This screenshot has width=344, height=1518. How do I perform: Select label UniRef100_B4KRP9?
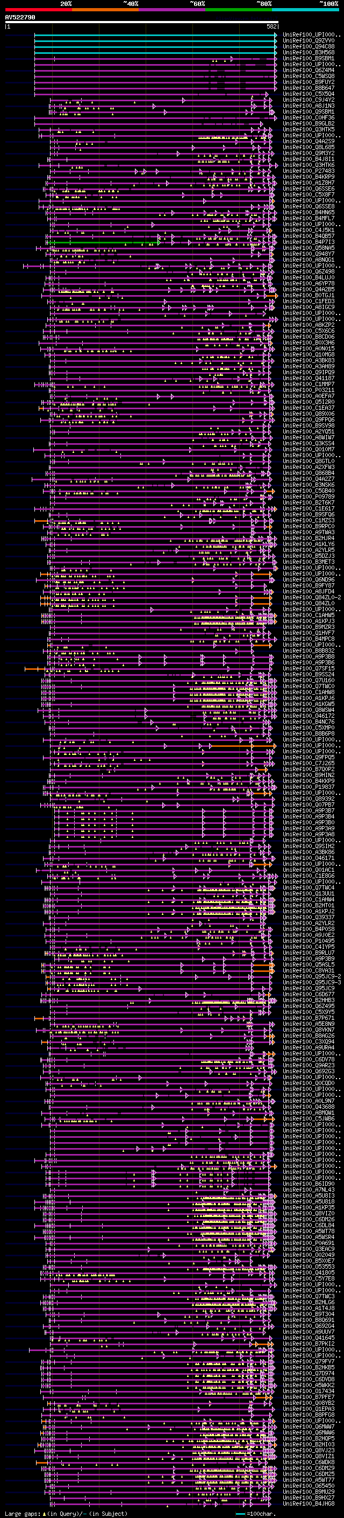point(309,177)
